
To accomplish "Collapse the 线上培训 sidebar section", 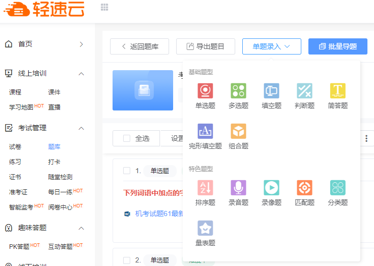I will [81, 74].
